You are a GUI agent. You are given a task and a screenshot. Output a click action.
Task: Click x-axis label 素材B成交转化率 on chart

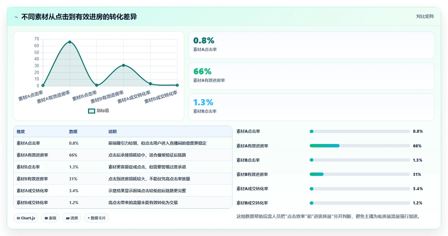pos(161,97)
